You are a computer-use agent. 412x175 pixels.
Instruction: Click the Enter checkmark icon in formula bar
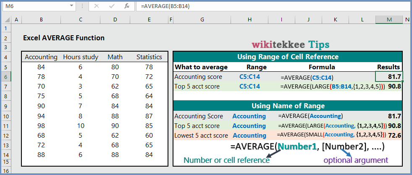[x=112, y=6]
